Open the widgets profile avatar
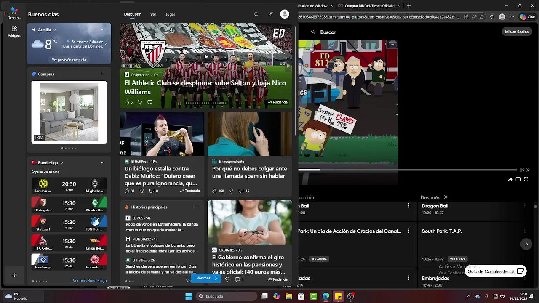Image resolution: width=539 pixels, height=303 pixels. pyautogui.click(x=285, y=14)
